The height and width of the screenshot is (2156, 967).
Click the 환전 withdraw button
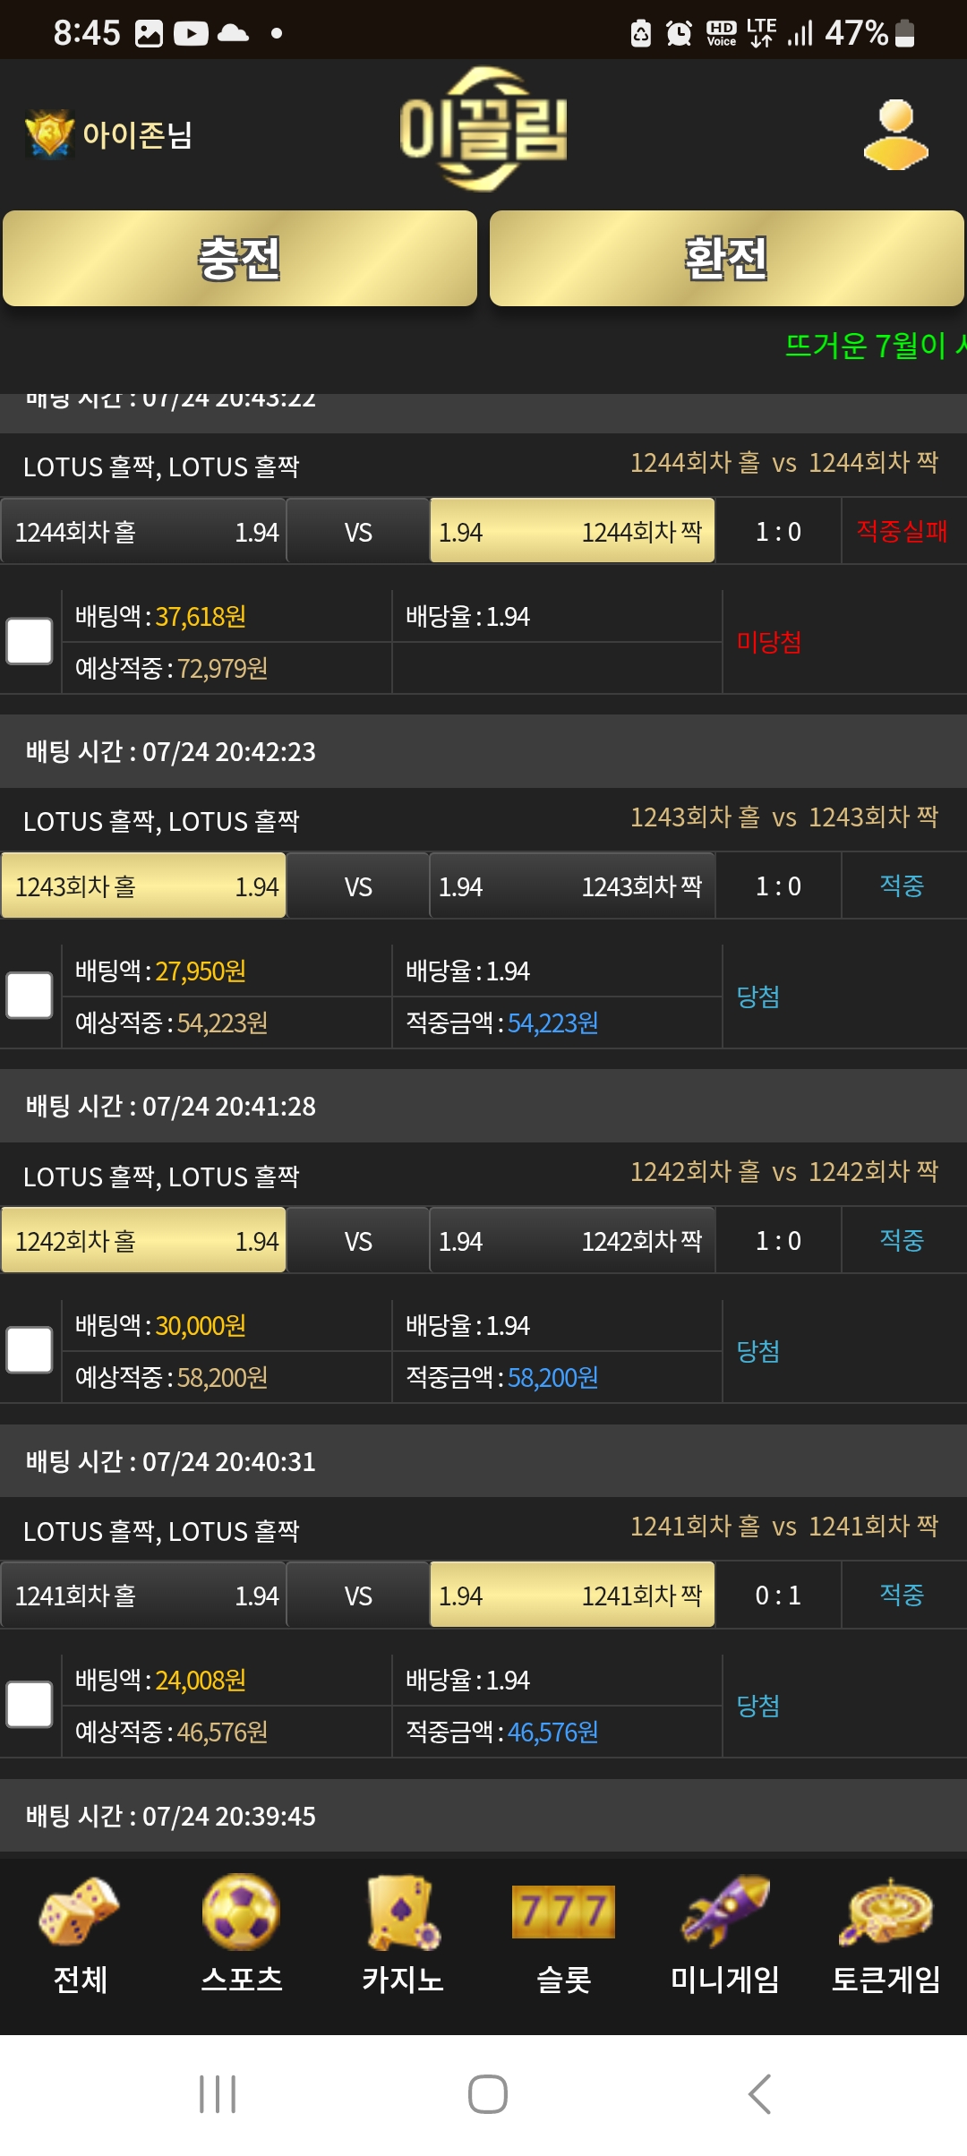tap(727, 259)
